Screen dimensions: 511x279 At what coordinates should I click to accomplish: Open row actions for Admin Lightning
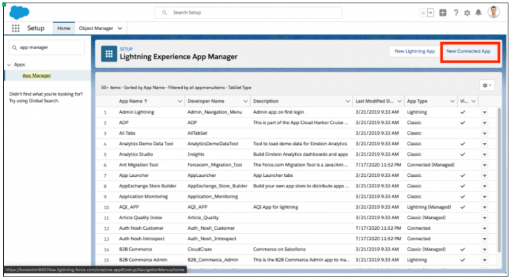pyautogui.click(x=485, y=112)
